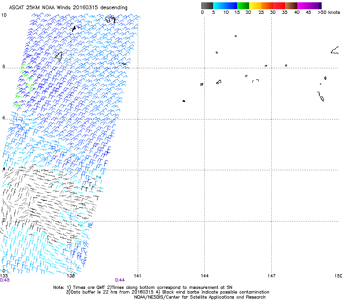
Task: Click the yellow 20-25 knots color segment
Action: (x=255, y=6)
